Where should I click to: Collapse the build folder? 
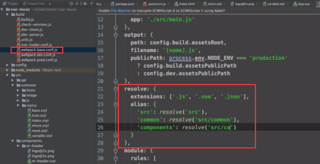coord(7,15)
